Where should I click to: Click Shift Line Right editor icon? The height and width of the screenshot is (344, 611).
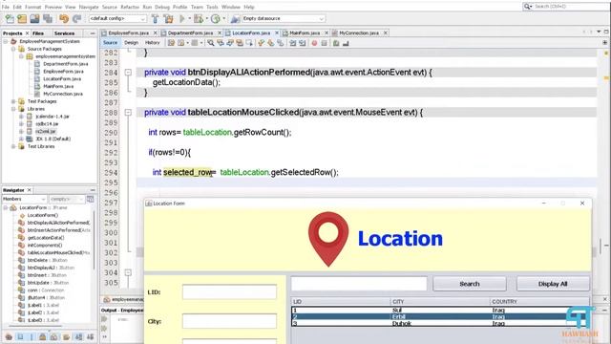coord(303,43)
